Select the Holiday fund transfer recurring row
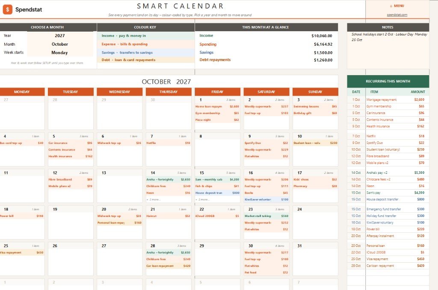The width and height of the screenshot is (438, 290). tap(388, 216)
